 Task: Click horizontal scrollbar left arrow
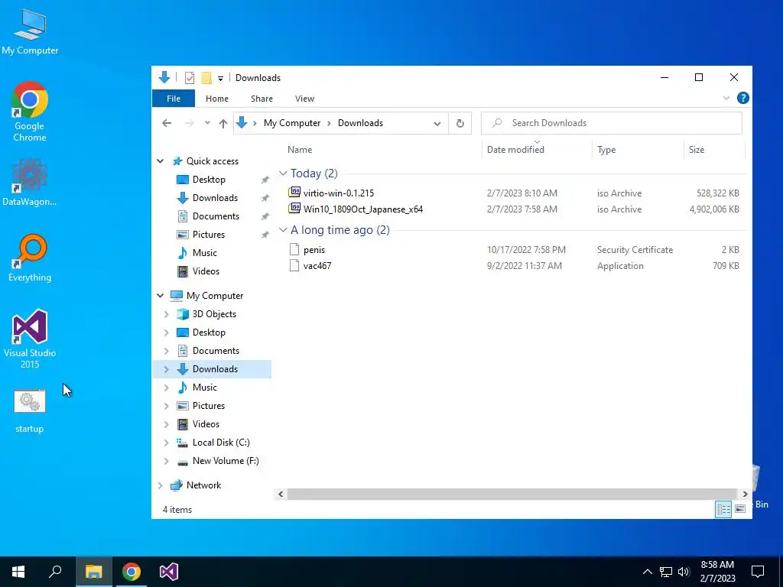281,495
